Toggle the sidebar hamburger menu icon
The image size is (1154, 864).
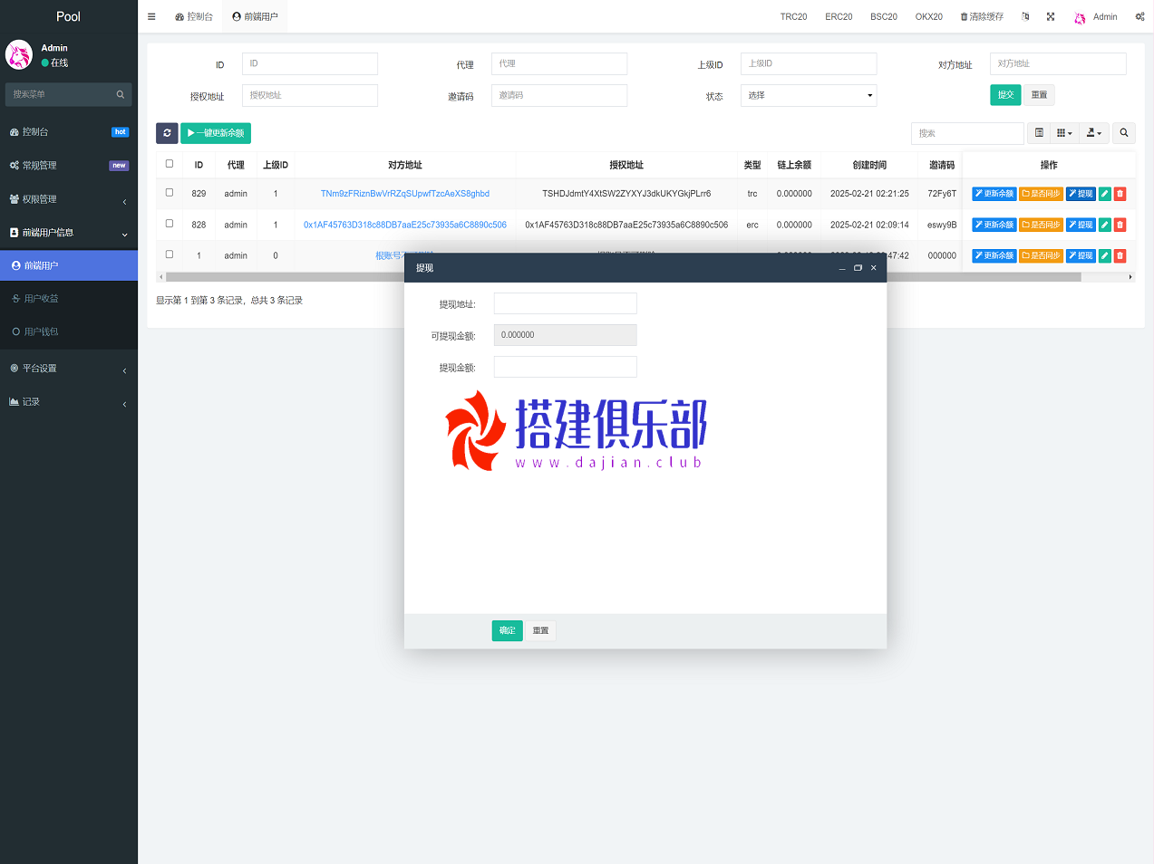151,16
